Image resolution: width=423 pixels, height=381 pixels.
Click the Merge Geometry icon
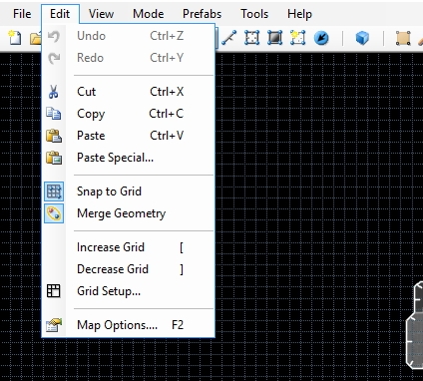pyautogui.click(x=54, y=213)
